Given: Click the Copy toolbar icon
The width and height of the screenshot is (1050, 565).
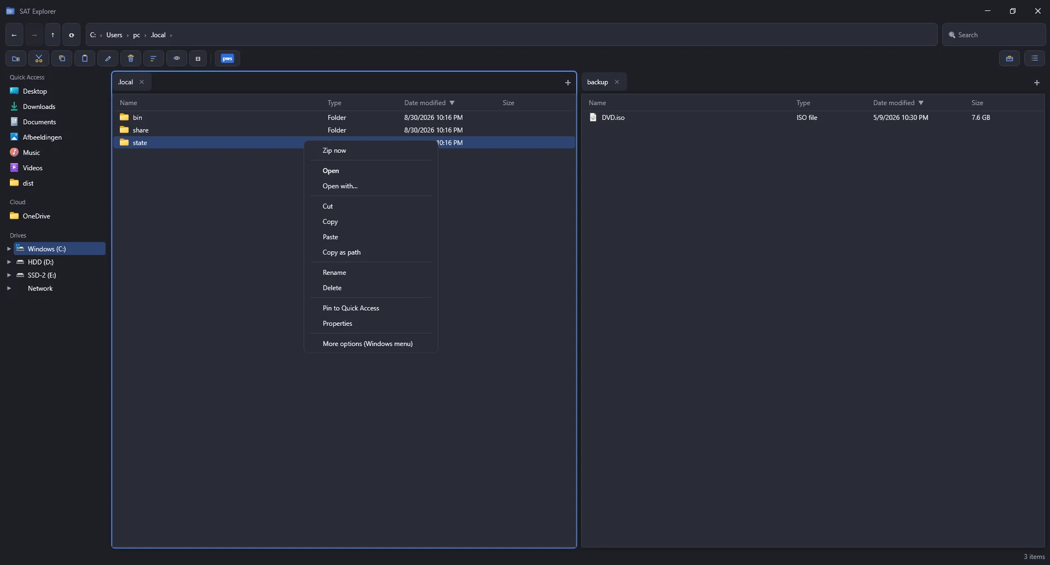Looking at the screenshot, I should [62, 59].
